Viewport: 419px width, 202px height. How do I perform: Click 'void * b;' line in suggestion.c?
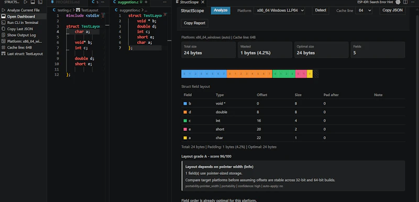click(147, 21)
